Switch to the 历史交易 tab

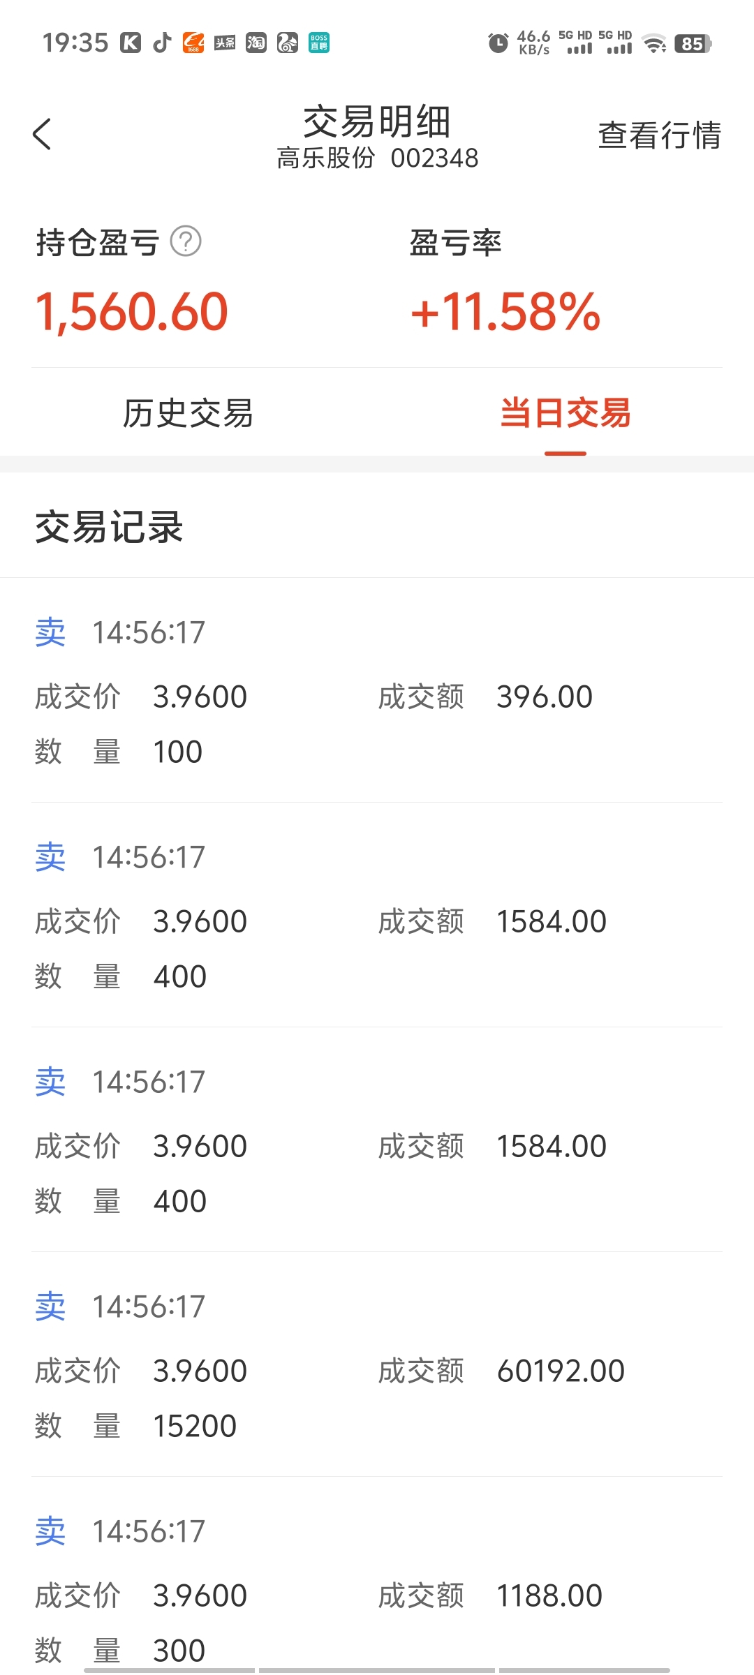click(188, 413)
